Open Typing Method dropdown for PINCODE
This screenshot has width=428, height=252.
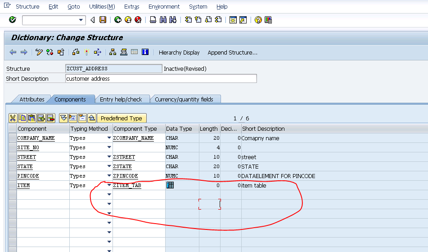tap(109, 175)
